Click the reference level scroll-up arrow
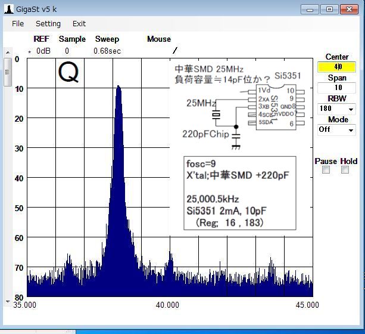 (x=8, y=52)
